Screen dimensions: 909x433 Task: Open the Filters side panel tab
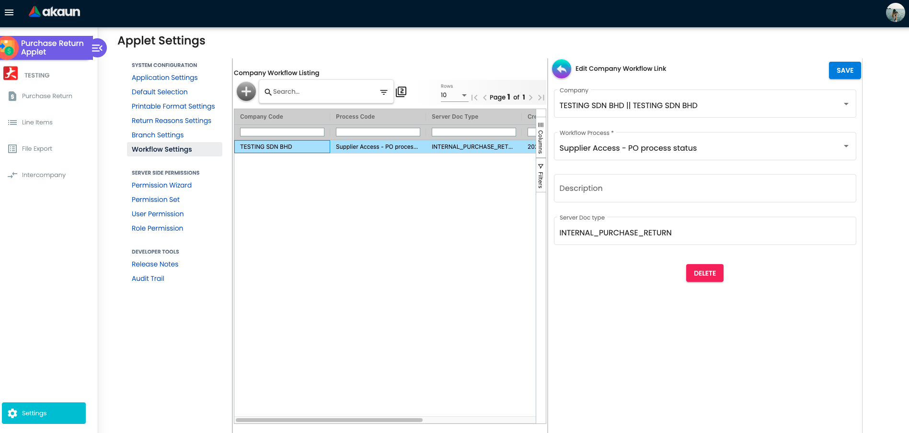tap(541, 176)
